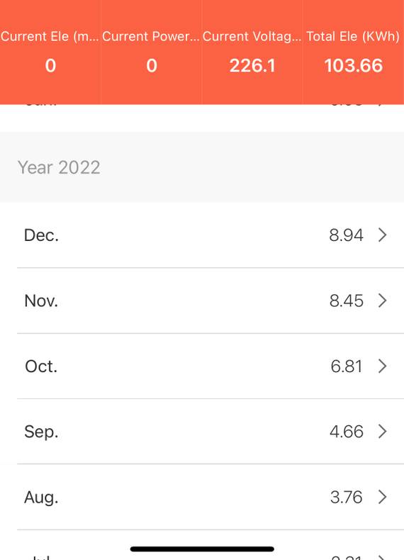This screenshot has height=560, width=404.
Task: Open December chevron arrow
Action: [x=382, y=235]
